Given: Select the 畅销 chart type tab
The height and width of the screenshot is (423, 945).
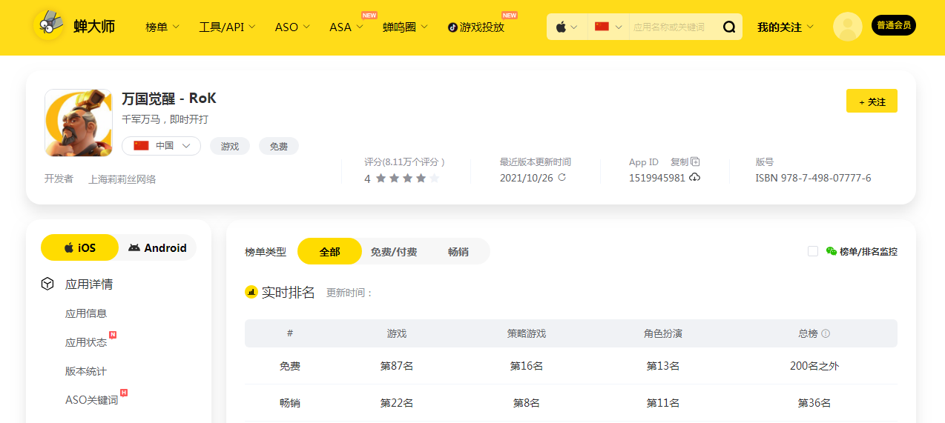Looking at the screenshot, I should tap(458, 252).
